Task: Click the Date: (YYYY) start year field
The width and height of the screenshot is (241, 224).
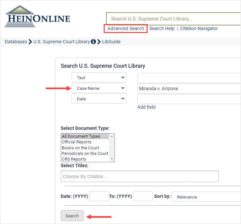Action: tap(99, 196)
